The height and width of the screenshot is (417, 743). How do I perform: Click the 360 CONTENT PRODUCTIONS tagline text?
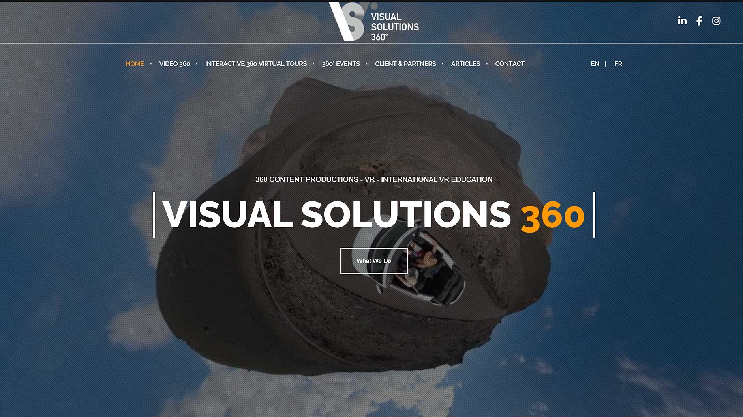374,179
